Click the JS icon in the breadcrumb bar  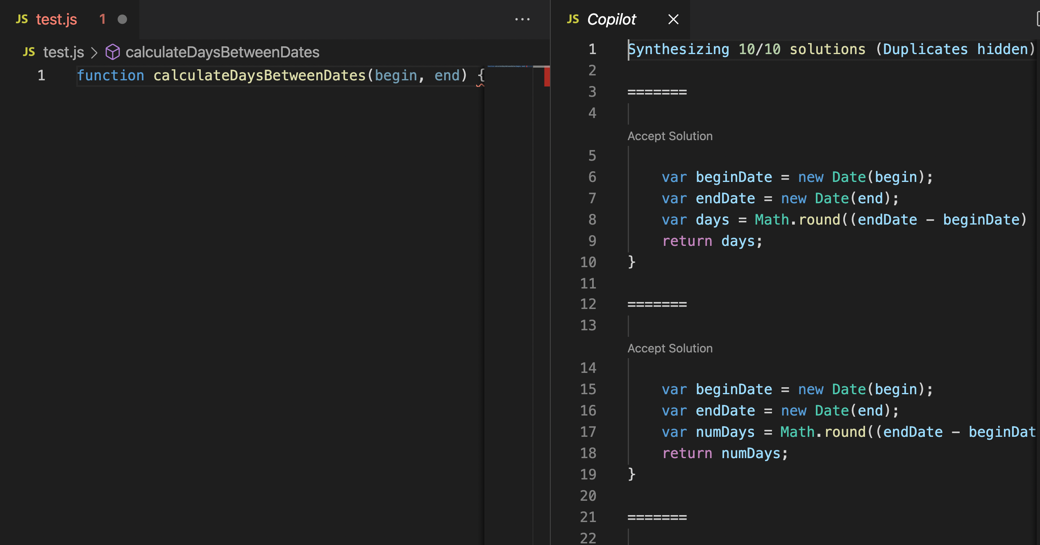pyautogui.click(x=29, y=52)
